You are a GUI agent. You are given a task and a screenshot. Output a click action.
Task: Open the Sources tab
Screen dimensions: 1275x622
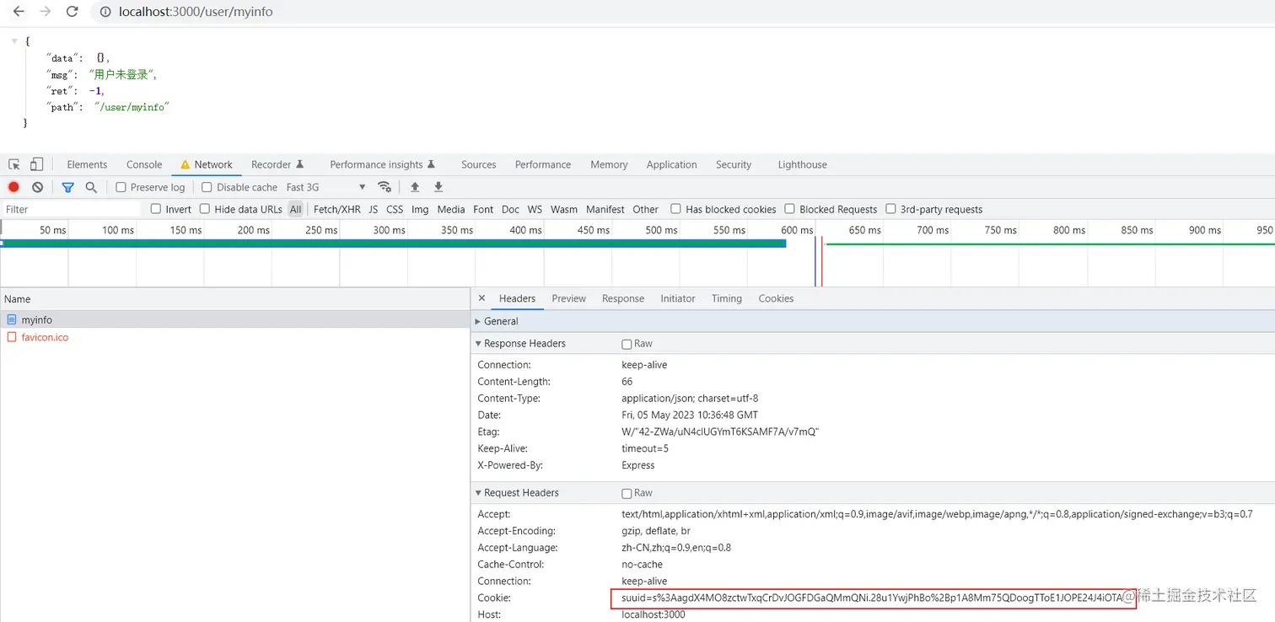(x=478, y=164)
